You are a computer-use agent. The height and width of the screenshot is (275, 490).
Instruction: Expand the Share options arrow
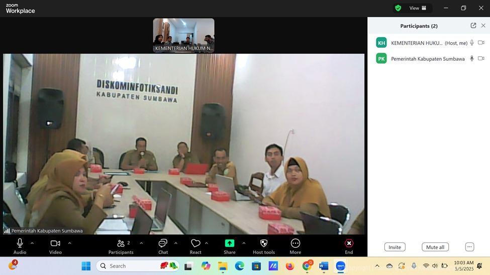coord(244,243)
